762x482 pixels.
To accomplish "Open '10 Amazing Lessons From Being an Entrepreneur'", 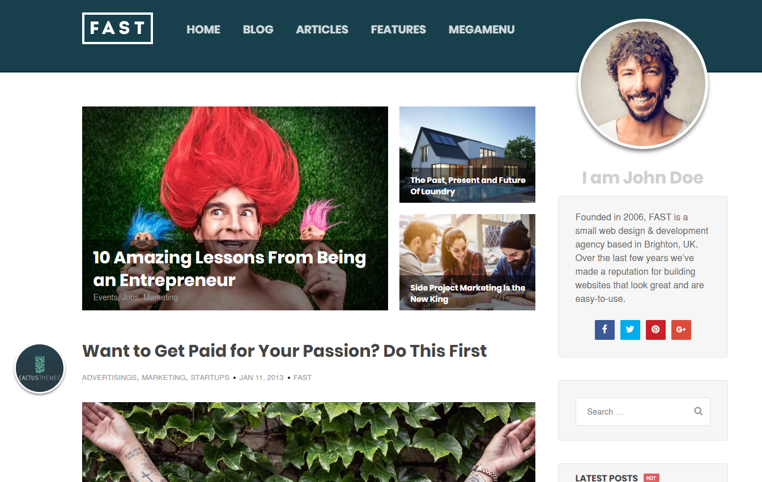I will click(x=229, y=268).
